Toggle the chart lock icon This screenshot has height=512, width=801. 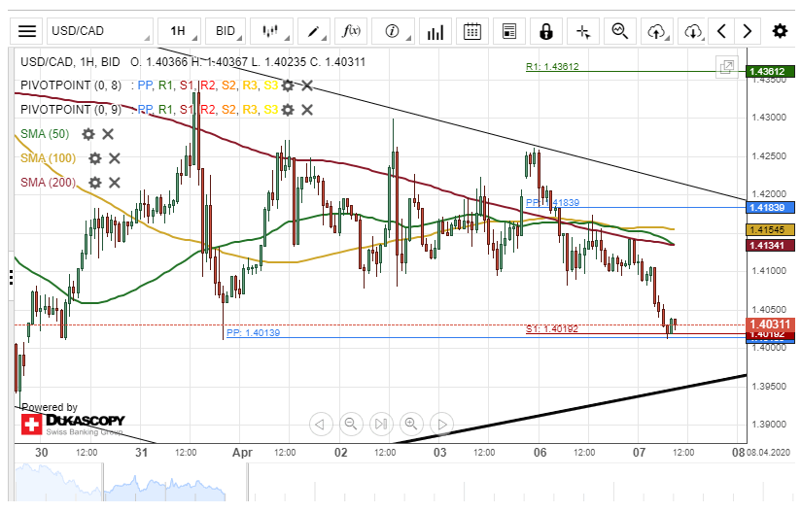click(x=546, y=31)
